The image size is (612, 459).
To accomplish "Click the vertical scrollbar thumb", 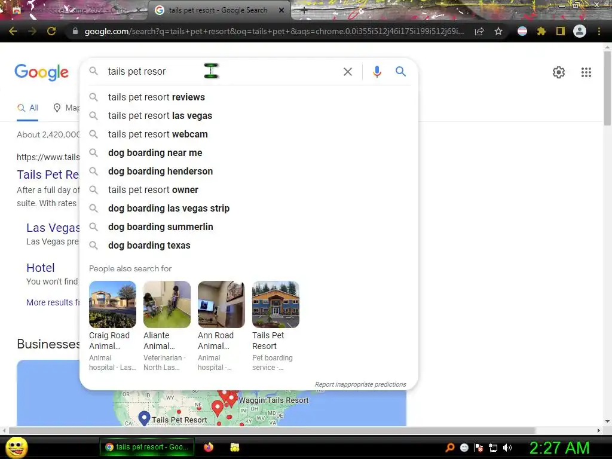I will click(607, 88).
